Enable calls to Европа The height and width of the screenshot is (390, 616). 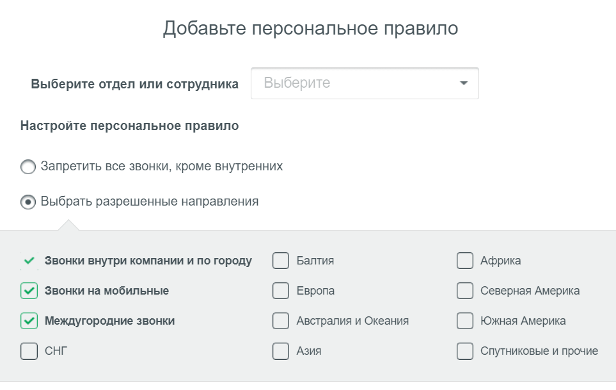click(x=280, y=290)
